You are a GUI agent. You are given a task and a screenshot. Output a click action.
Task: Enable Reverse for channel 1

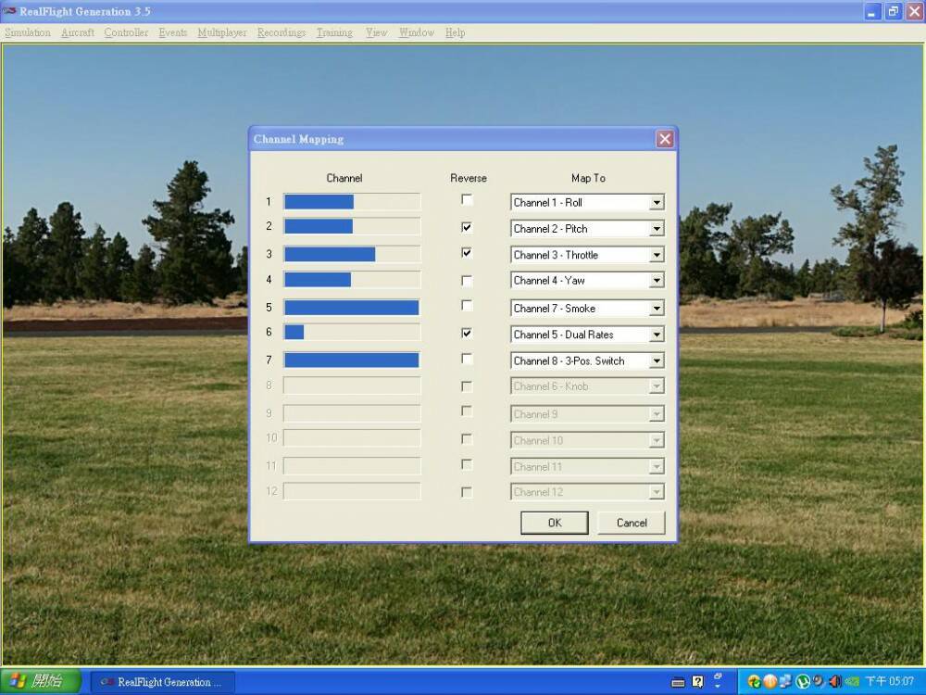coord(467,200)
